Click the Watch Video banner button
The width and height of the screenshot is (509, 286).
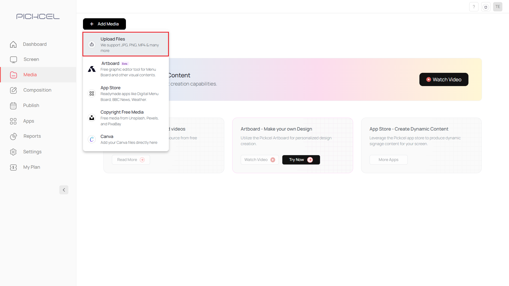click(444, 79)
